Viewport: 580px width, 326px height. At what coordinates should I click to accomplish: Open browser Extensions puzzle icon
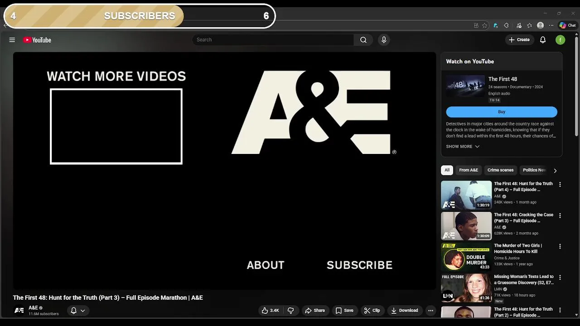click(x=506, y=25)
